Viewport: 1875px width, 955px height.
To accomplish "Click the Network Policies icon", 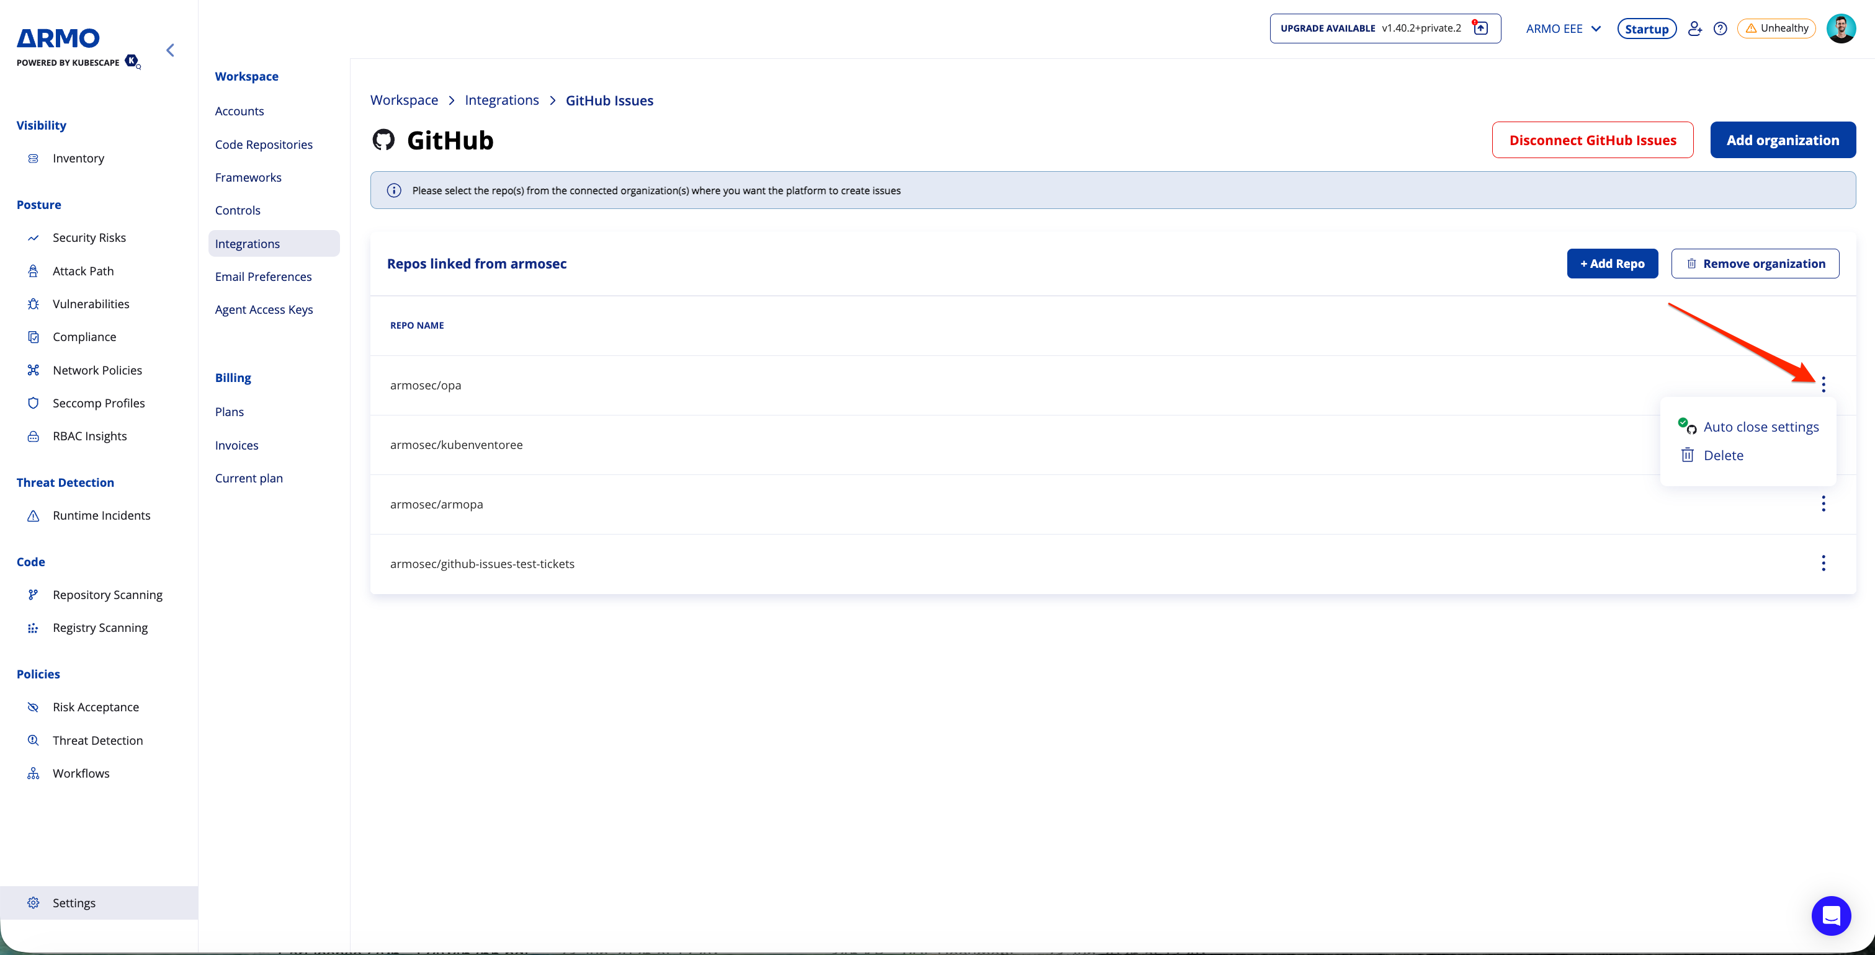I will 33,370.
